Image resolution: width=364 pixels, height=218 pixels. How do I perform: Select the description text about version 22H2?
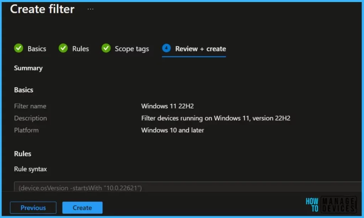coord(216,118)
